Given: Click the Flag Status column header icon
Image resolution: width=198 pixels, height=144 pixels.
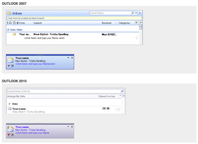Looking at the screenshot, I should 137,23.
